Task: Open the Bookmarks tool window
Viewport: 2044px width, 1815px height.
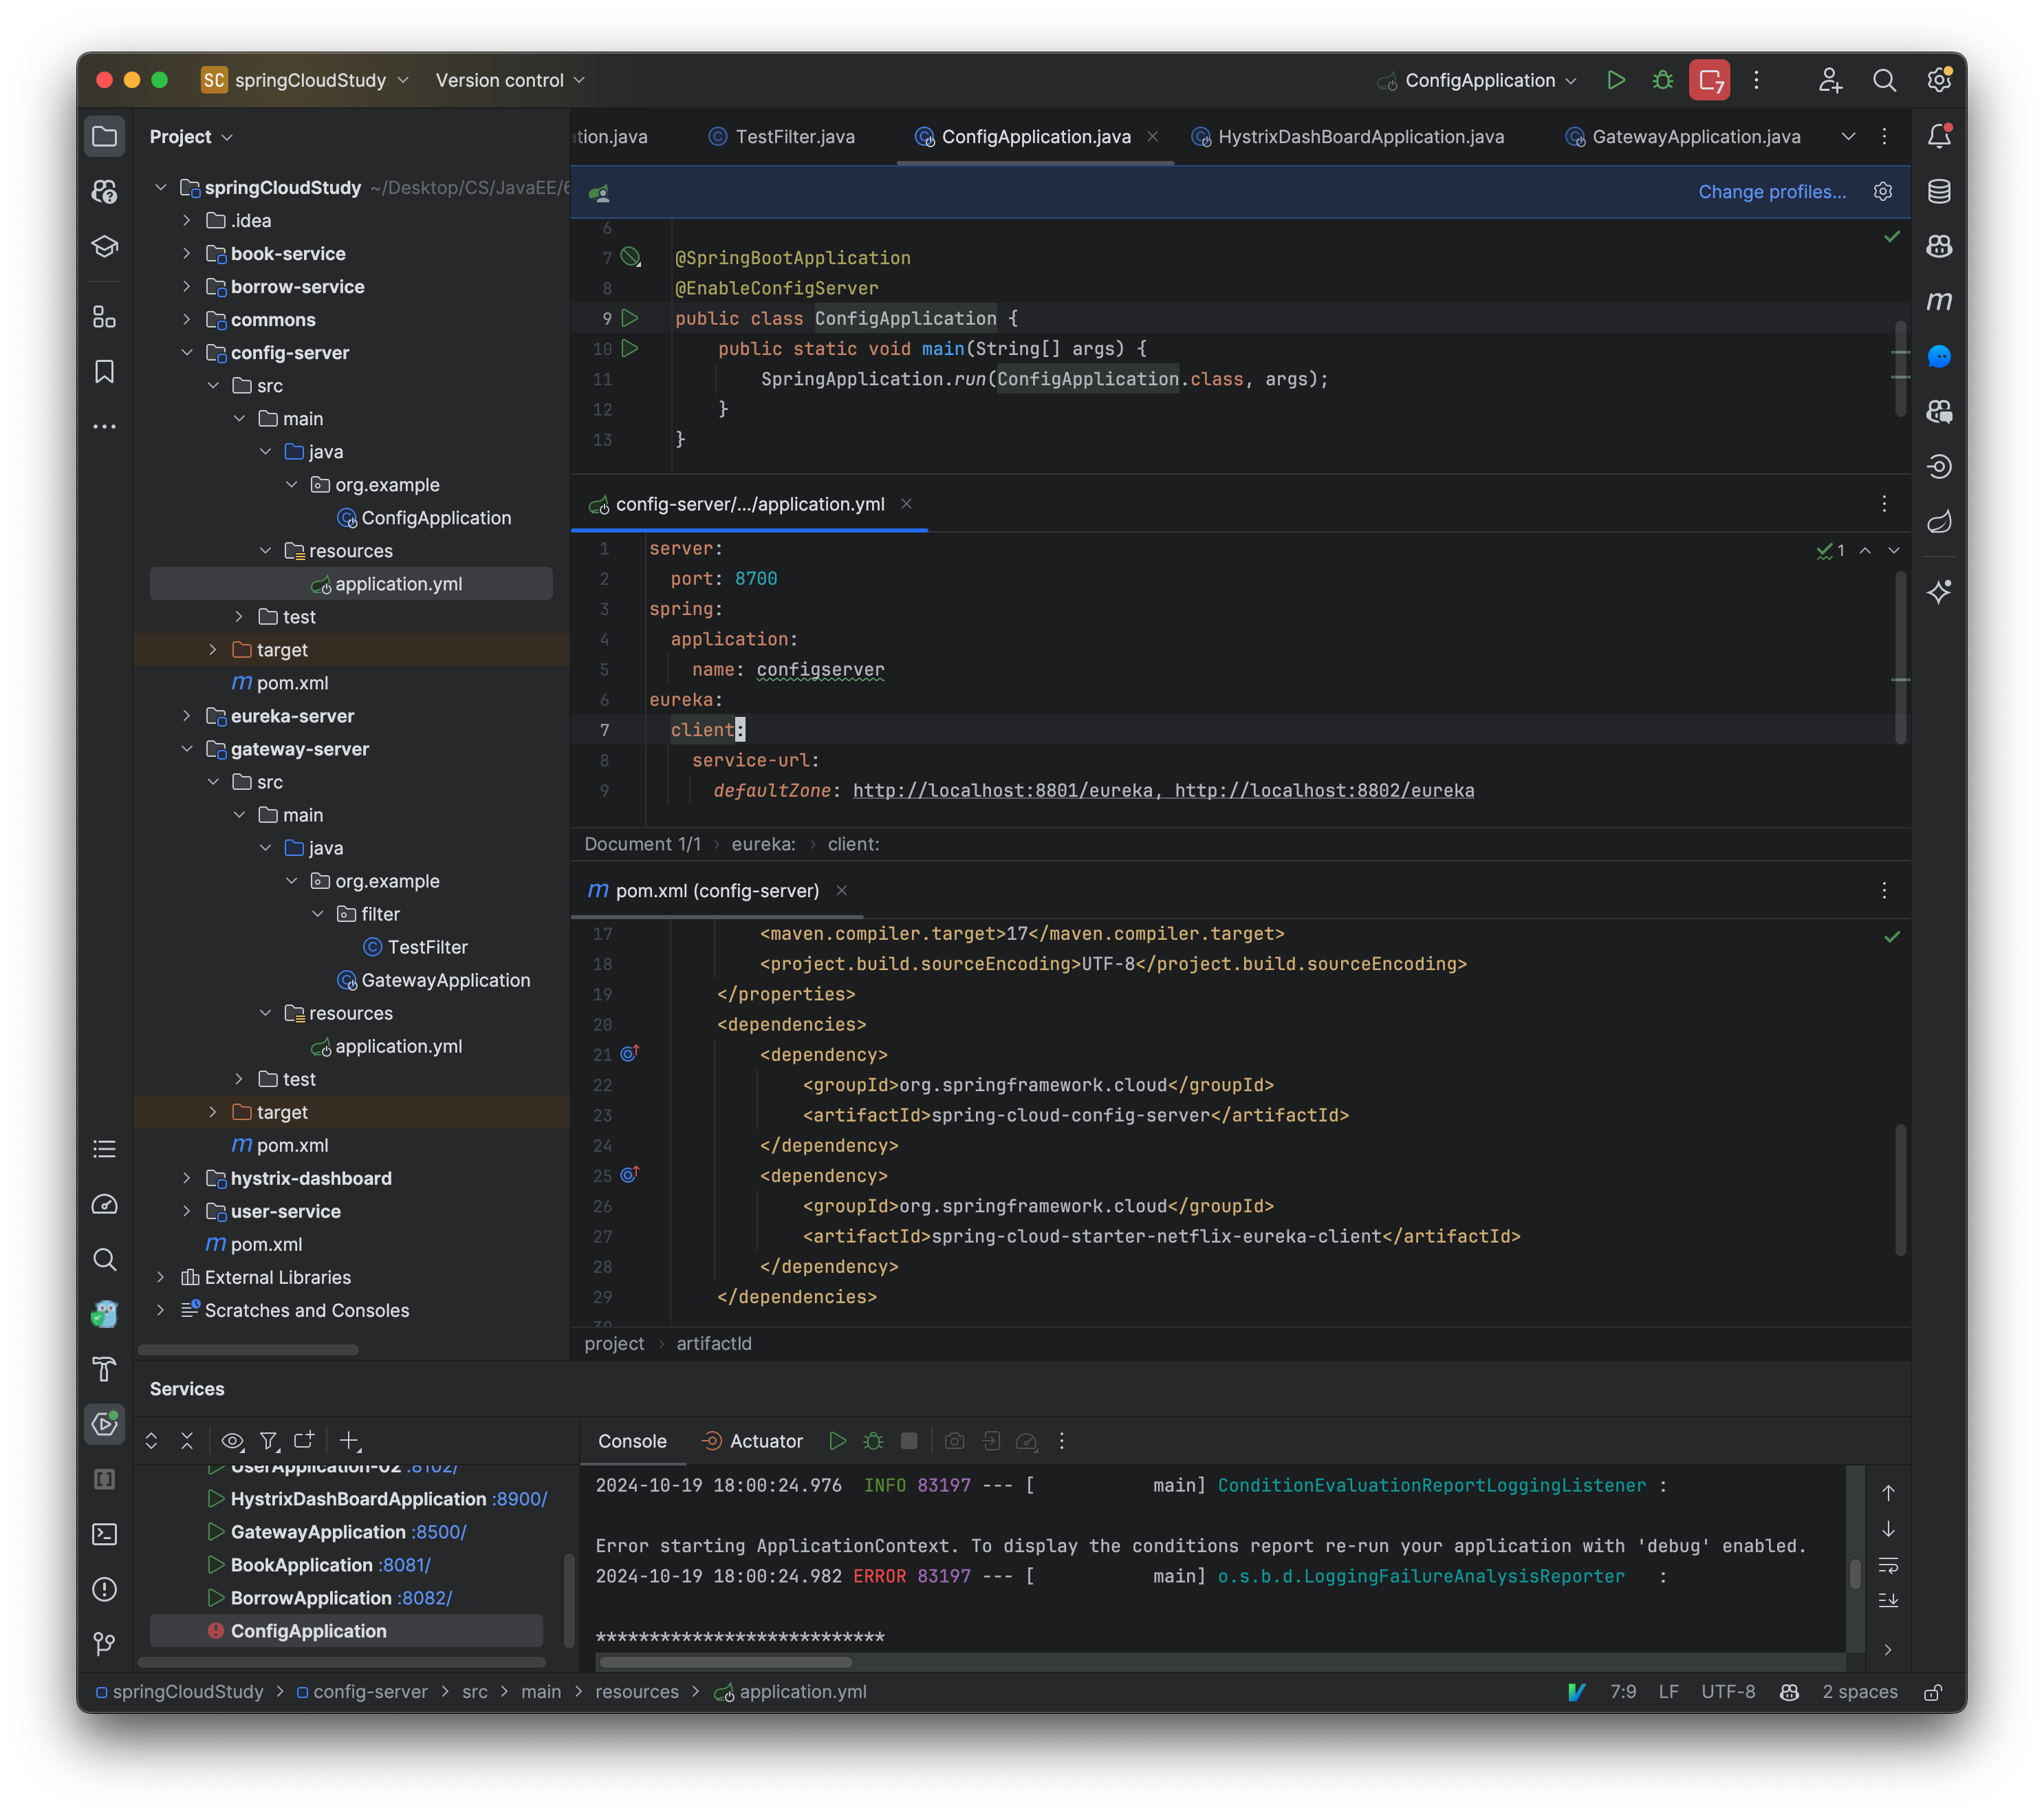Action: [x=104, y=372]
